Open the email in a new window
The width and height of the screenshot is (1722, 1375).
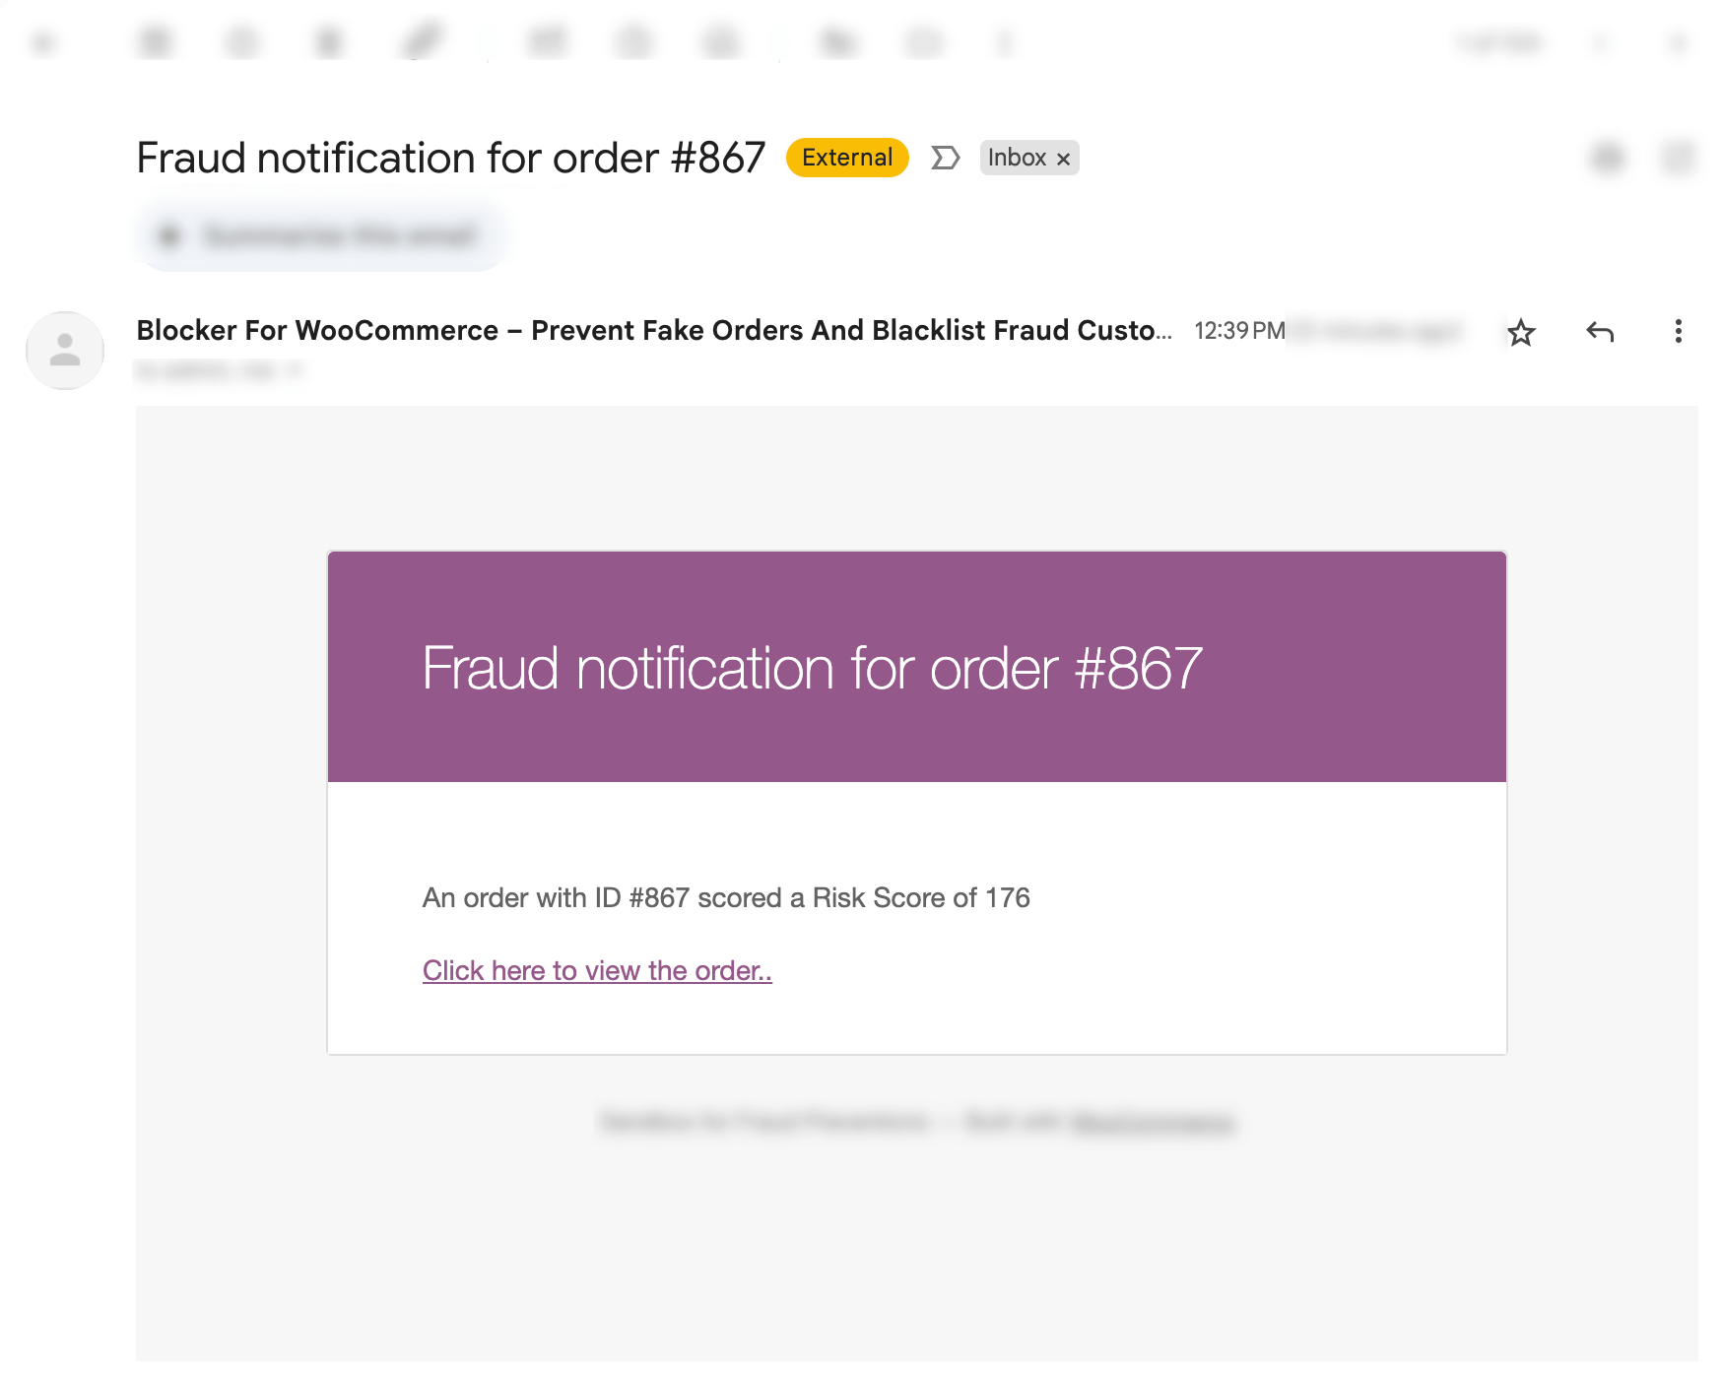coord(1679,158)
